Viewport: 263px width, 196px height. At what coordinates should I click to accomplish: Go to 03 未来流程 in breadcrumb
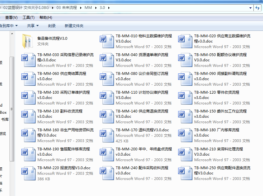(x=67, y=8)
